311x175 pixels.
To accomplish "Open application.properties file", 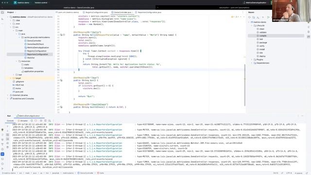I will (34, 71).
